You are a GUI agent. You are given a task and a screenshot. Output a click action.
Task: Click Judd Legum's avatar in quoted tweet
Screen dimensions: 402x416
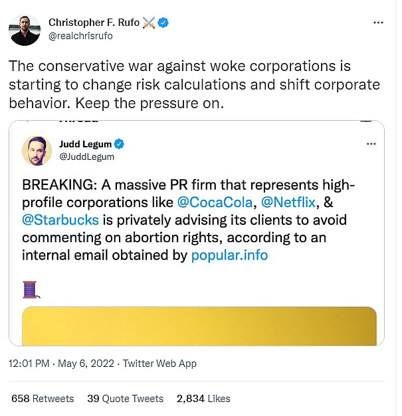point(37,151)
